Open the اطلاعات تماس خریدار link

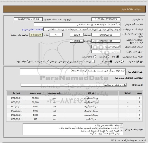[x=32, y=30]
